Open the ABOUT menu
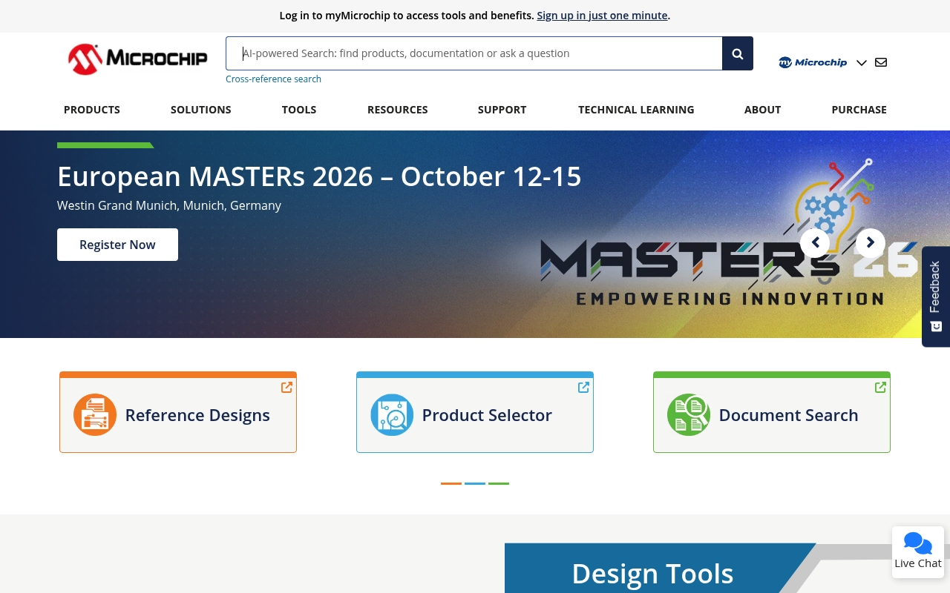950x593 pixels. click(x=763, y=110)
